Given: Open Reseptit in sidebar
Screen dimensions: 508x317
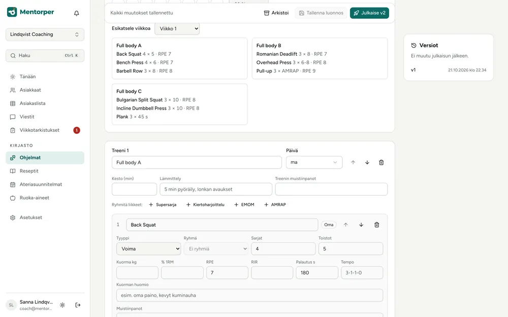Looking at the screenshot, I should [x=45, y=171].
